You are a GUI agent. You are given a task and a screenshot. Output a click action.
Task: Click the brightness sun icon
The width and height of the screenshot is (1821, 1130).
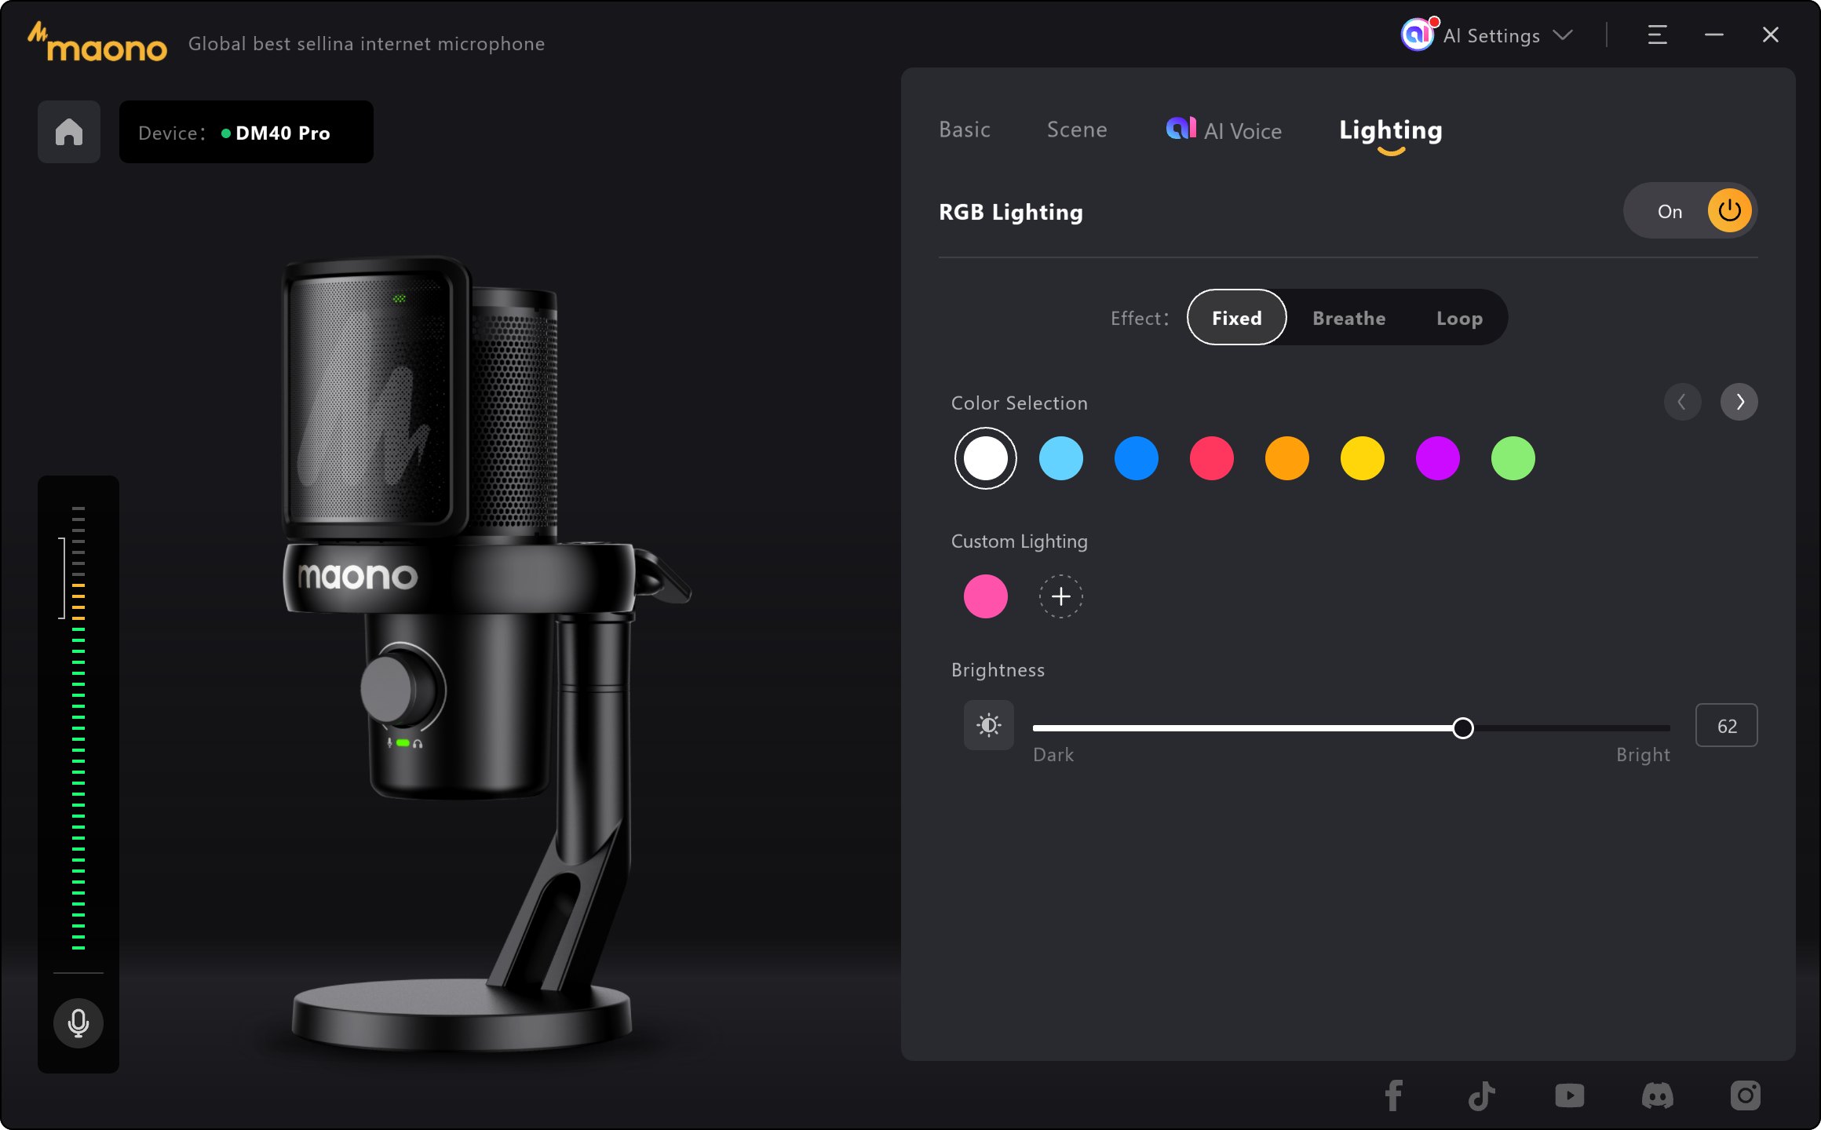click(x=989, y=725)
